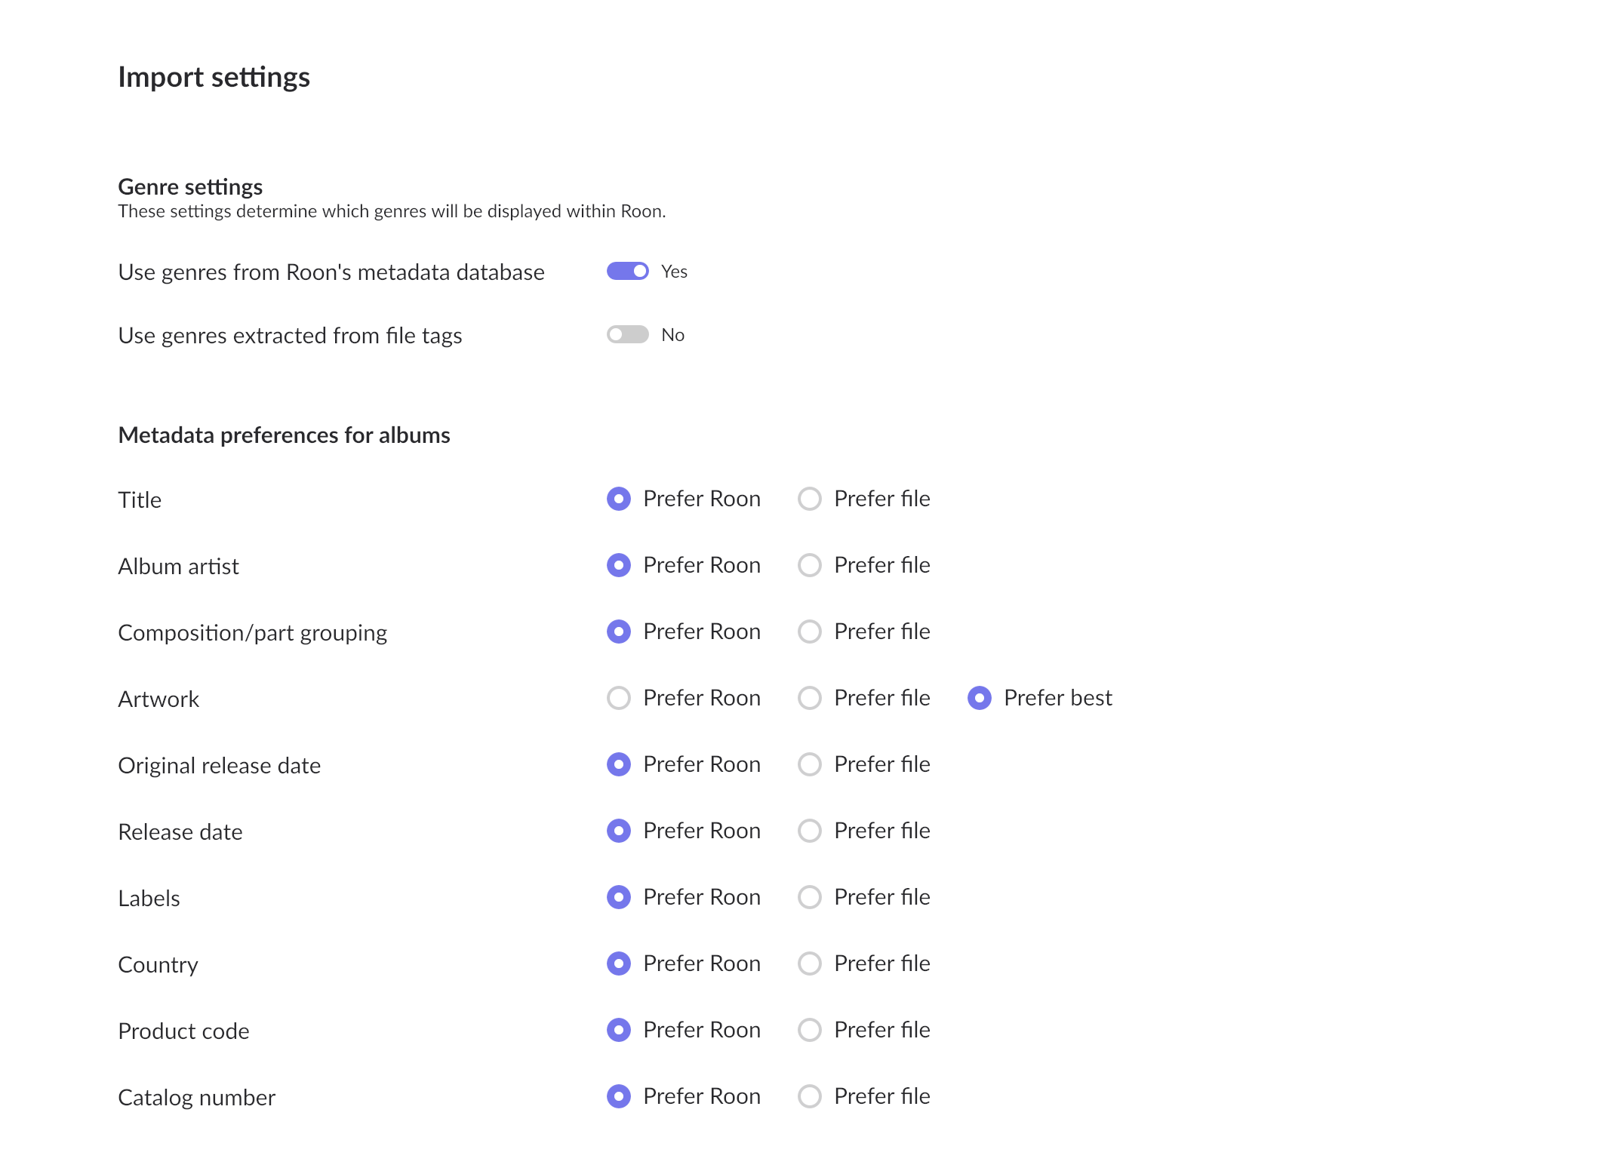Click the Import settings heading
Viewport: 1606px width, 1174px height.
pos(214,78)
